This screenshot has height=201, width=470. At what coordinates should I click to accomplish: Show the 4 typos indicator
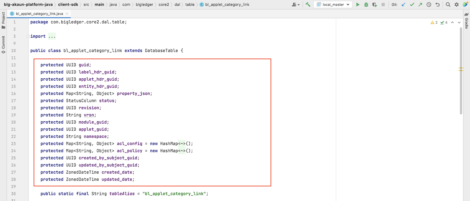(x=444, y=22)
